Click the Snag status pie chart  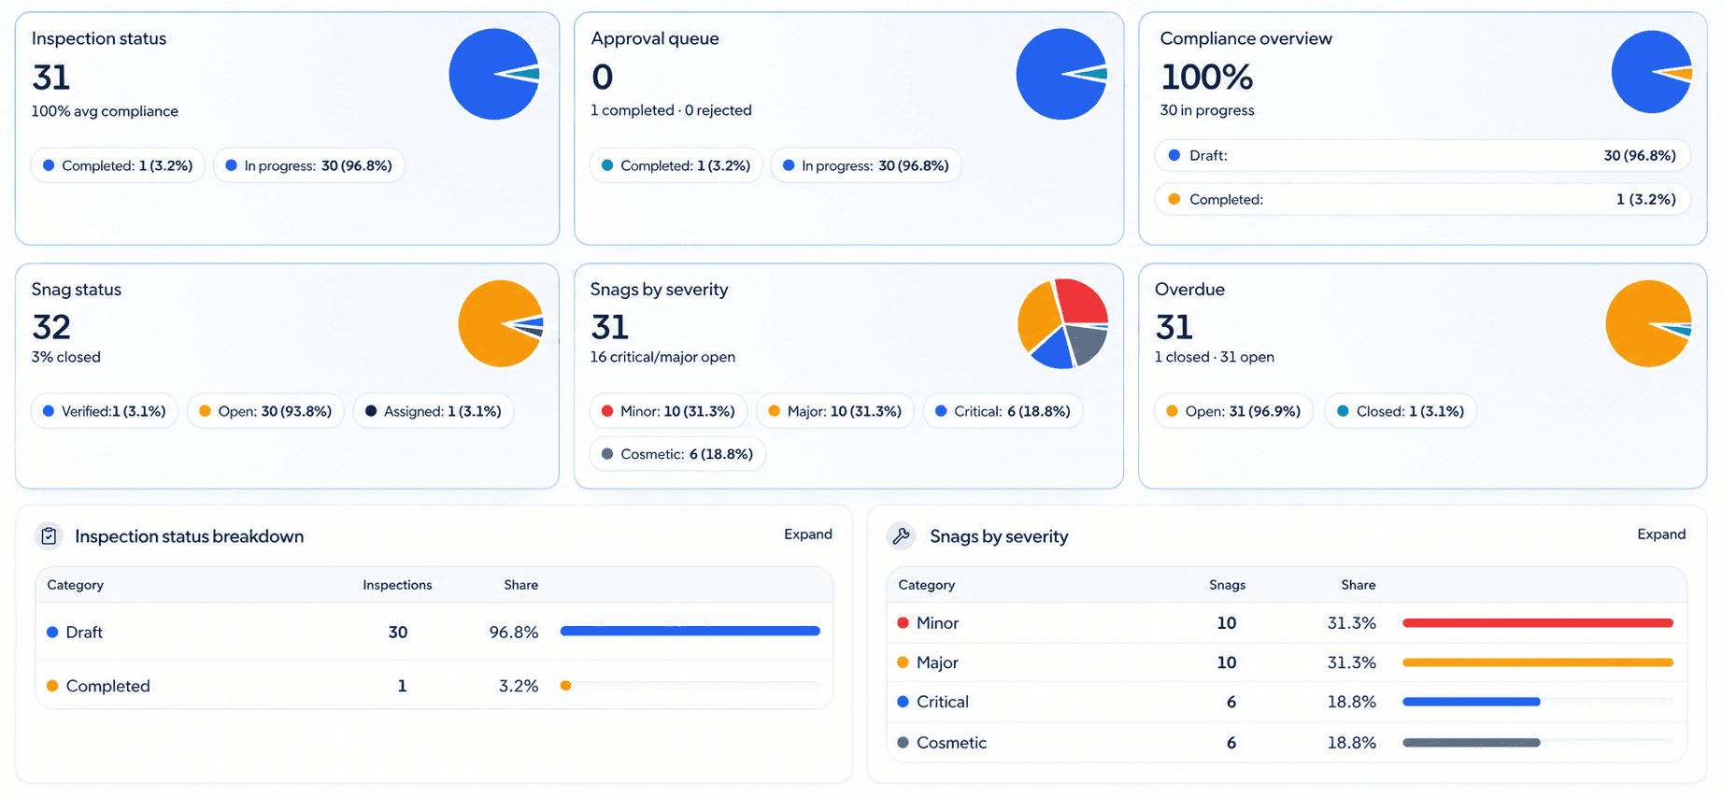(x=501, y=323)
